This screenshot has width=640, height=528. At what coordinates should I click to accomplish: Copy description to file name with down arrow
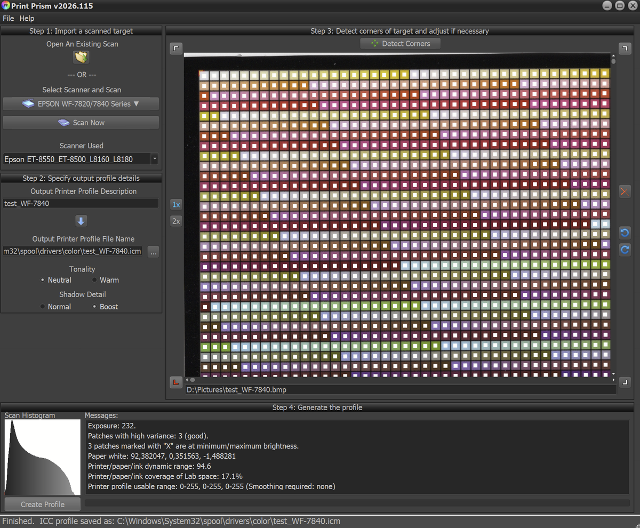[81, 221]
